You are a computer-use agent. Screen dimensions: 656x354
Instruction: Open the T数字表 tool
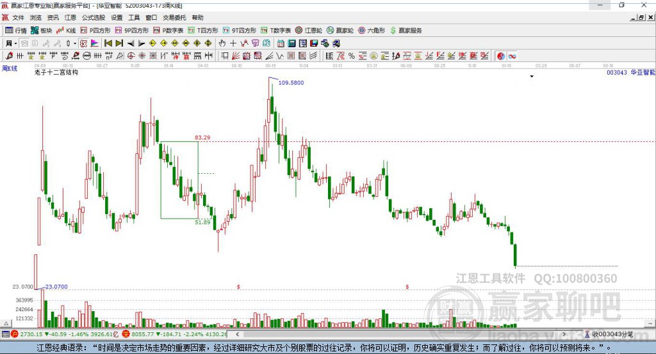275,31
